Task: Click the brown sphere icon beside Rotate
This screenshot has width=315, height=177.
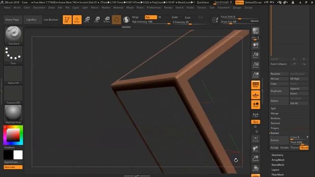Action: 117,20
